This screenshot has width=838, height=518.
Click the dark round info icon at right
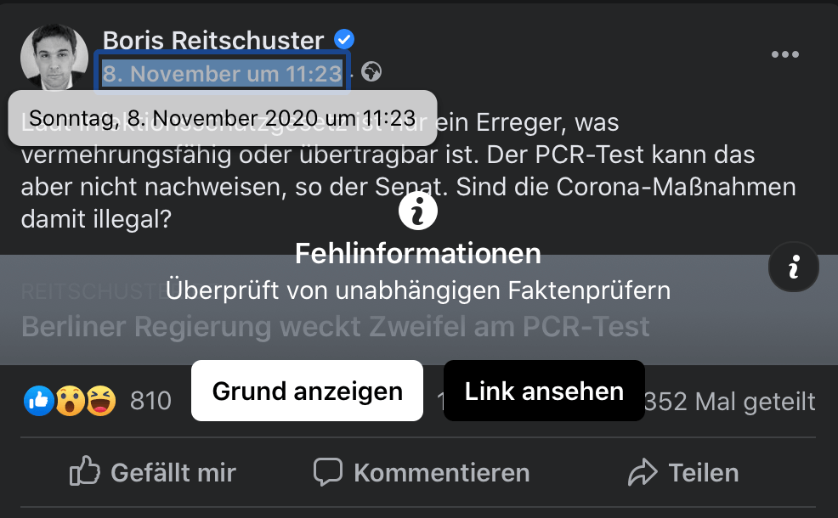[793, 267]
